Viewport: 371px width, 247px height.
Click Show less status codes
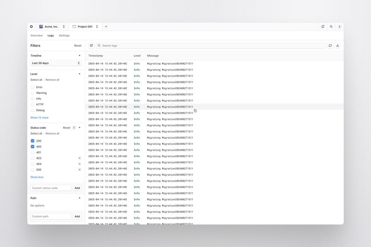(x=37, y=177)
